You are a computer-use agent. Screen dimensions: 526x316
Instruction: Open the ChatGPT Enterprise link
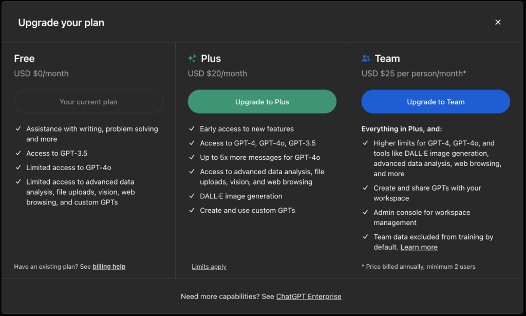(308, 296)
